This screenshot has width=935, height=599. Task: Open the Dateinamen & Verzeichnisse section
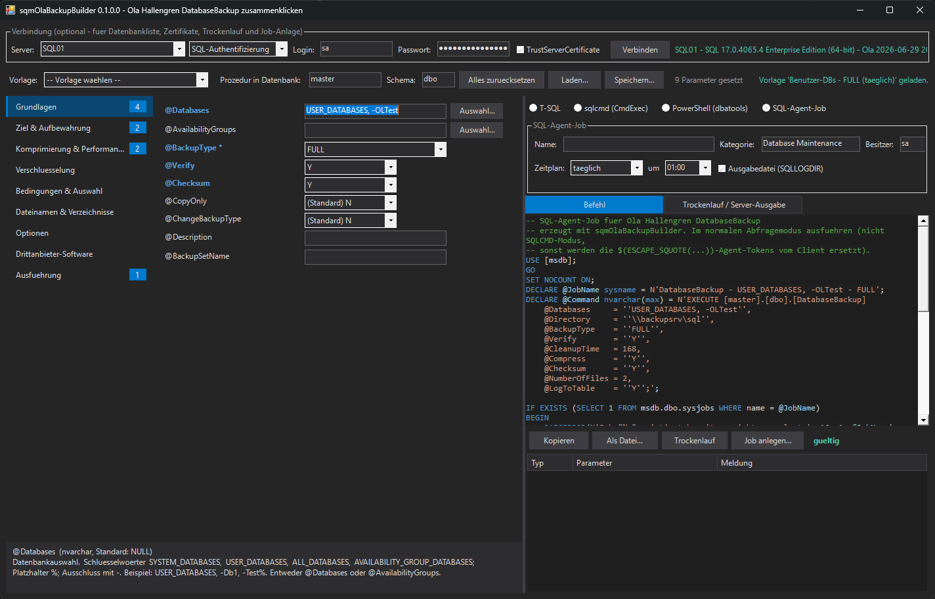point(79,211)
